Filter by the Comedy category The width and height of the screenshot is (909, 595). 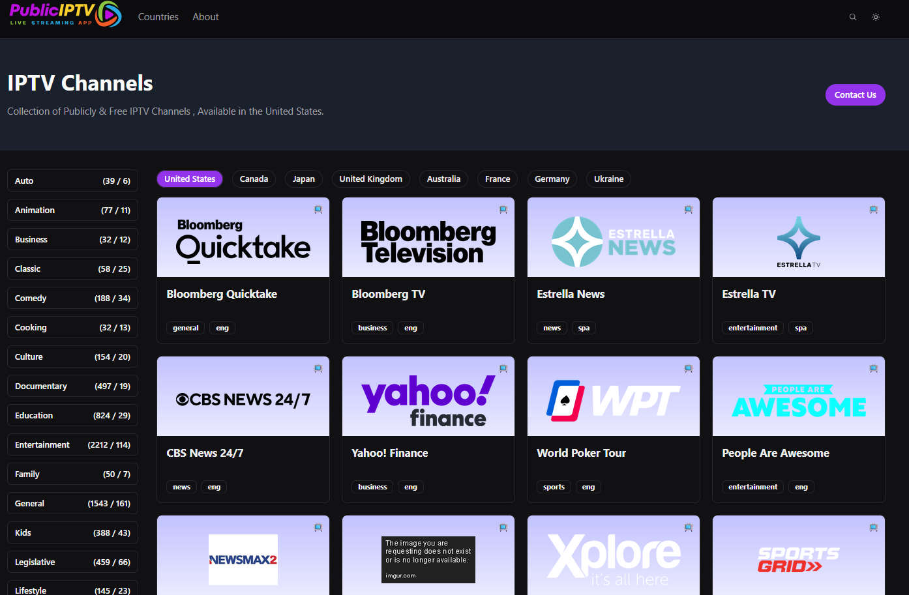click(72, 298)
